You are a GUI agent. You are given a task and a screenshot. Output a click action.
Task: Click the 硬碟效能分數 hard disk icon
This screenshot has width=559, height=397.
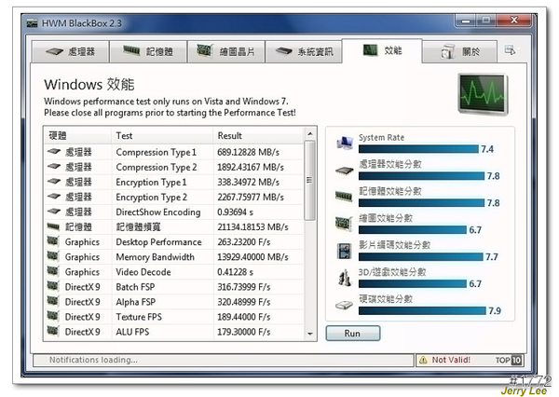pos(344,304)
